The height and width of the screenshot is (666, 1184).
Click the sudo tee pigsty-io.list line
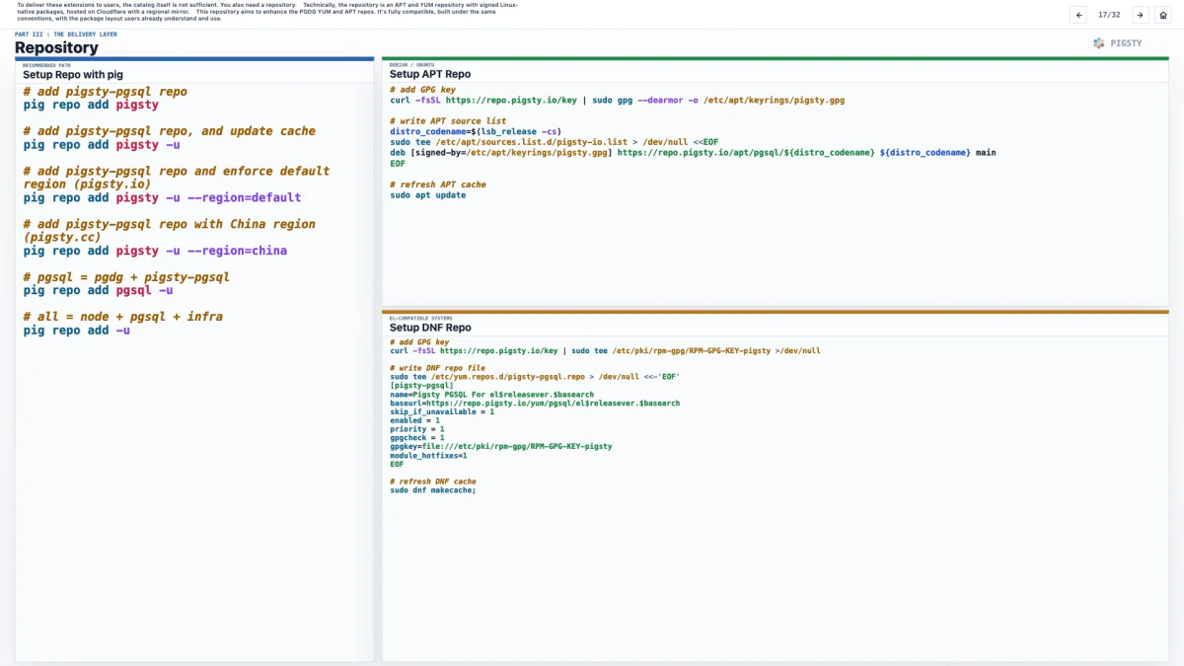[555, 142]
